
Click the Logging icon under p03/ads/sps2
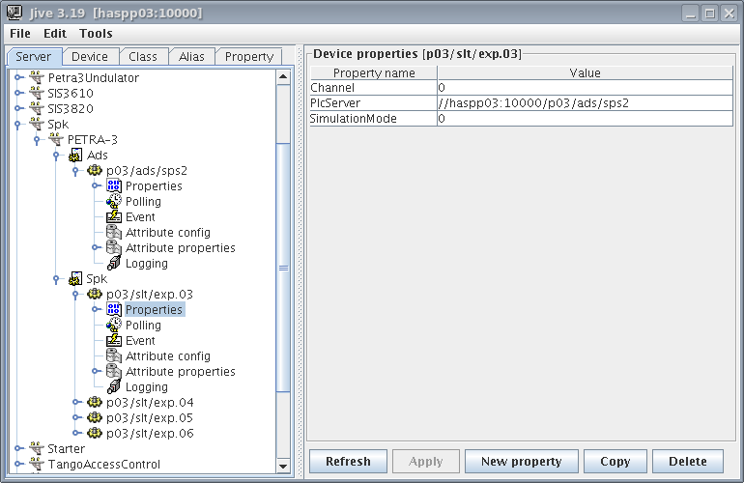click(114, 263)
